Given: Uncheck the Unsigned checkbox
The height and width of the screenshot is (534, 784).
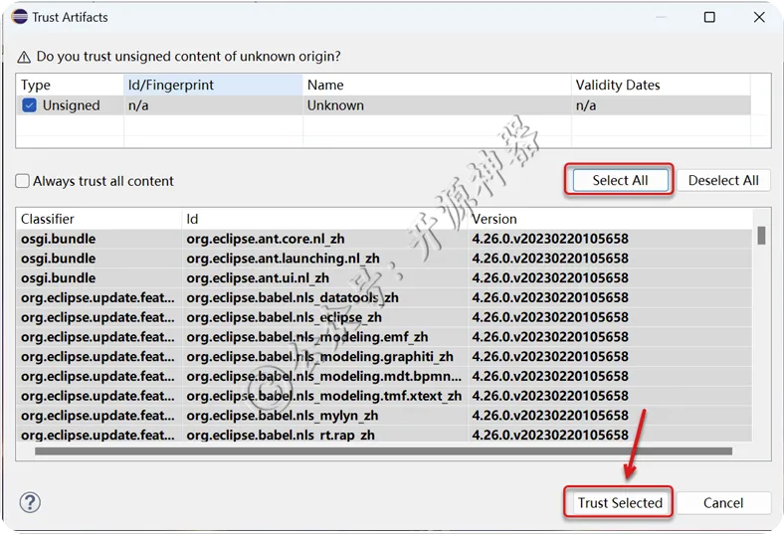Looking at the screenshot, I should (x=29, y=105).
